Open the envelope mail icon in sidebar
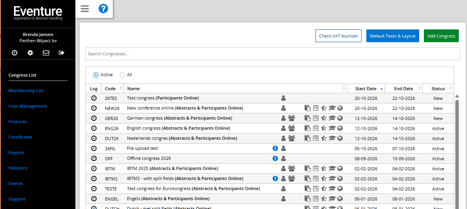The width and height of the screenshot is (467, 209). 46,53
